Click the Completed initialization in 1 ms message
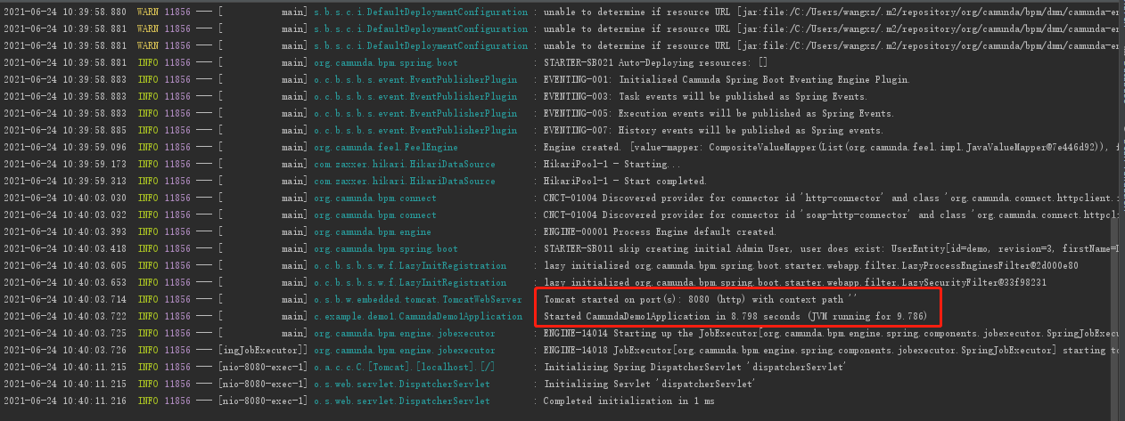The width and height of the screenshot is (1125, 421). (630, 401)
